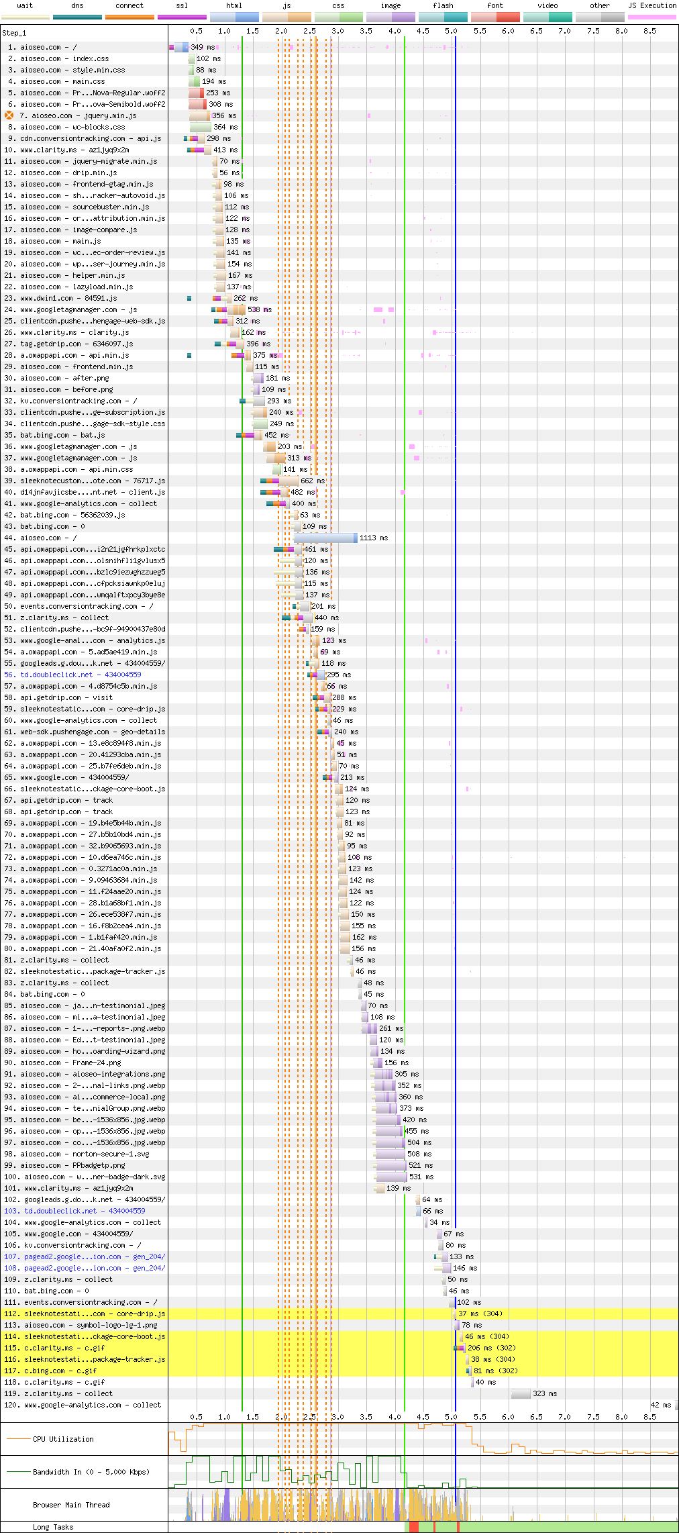Click the Step_1 header label
Screen dimensions: 679x1533
coord(14,32)
